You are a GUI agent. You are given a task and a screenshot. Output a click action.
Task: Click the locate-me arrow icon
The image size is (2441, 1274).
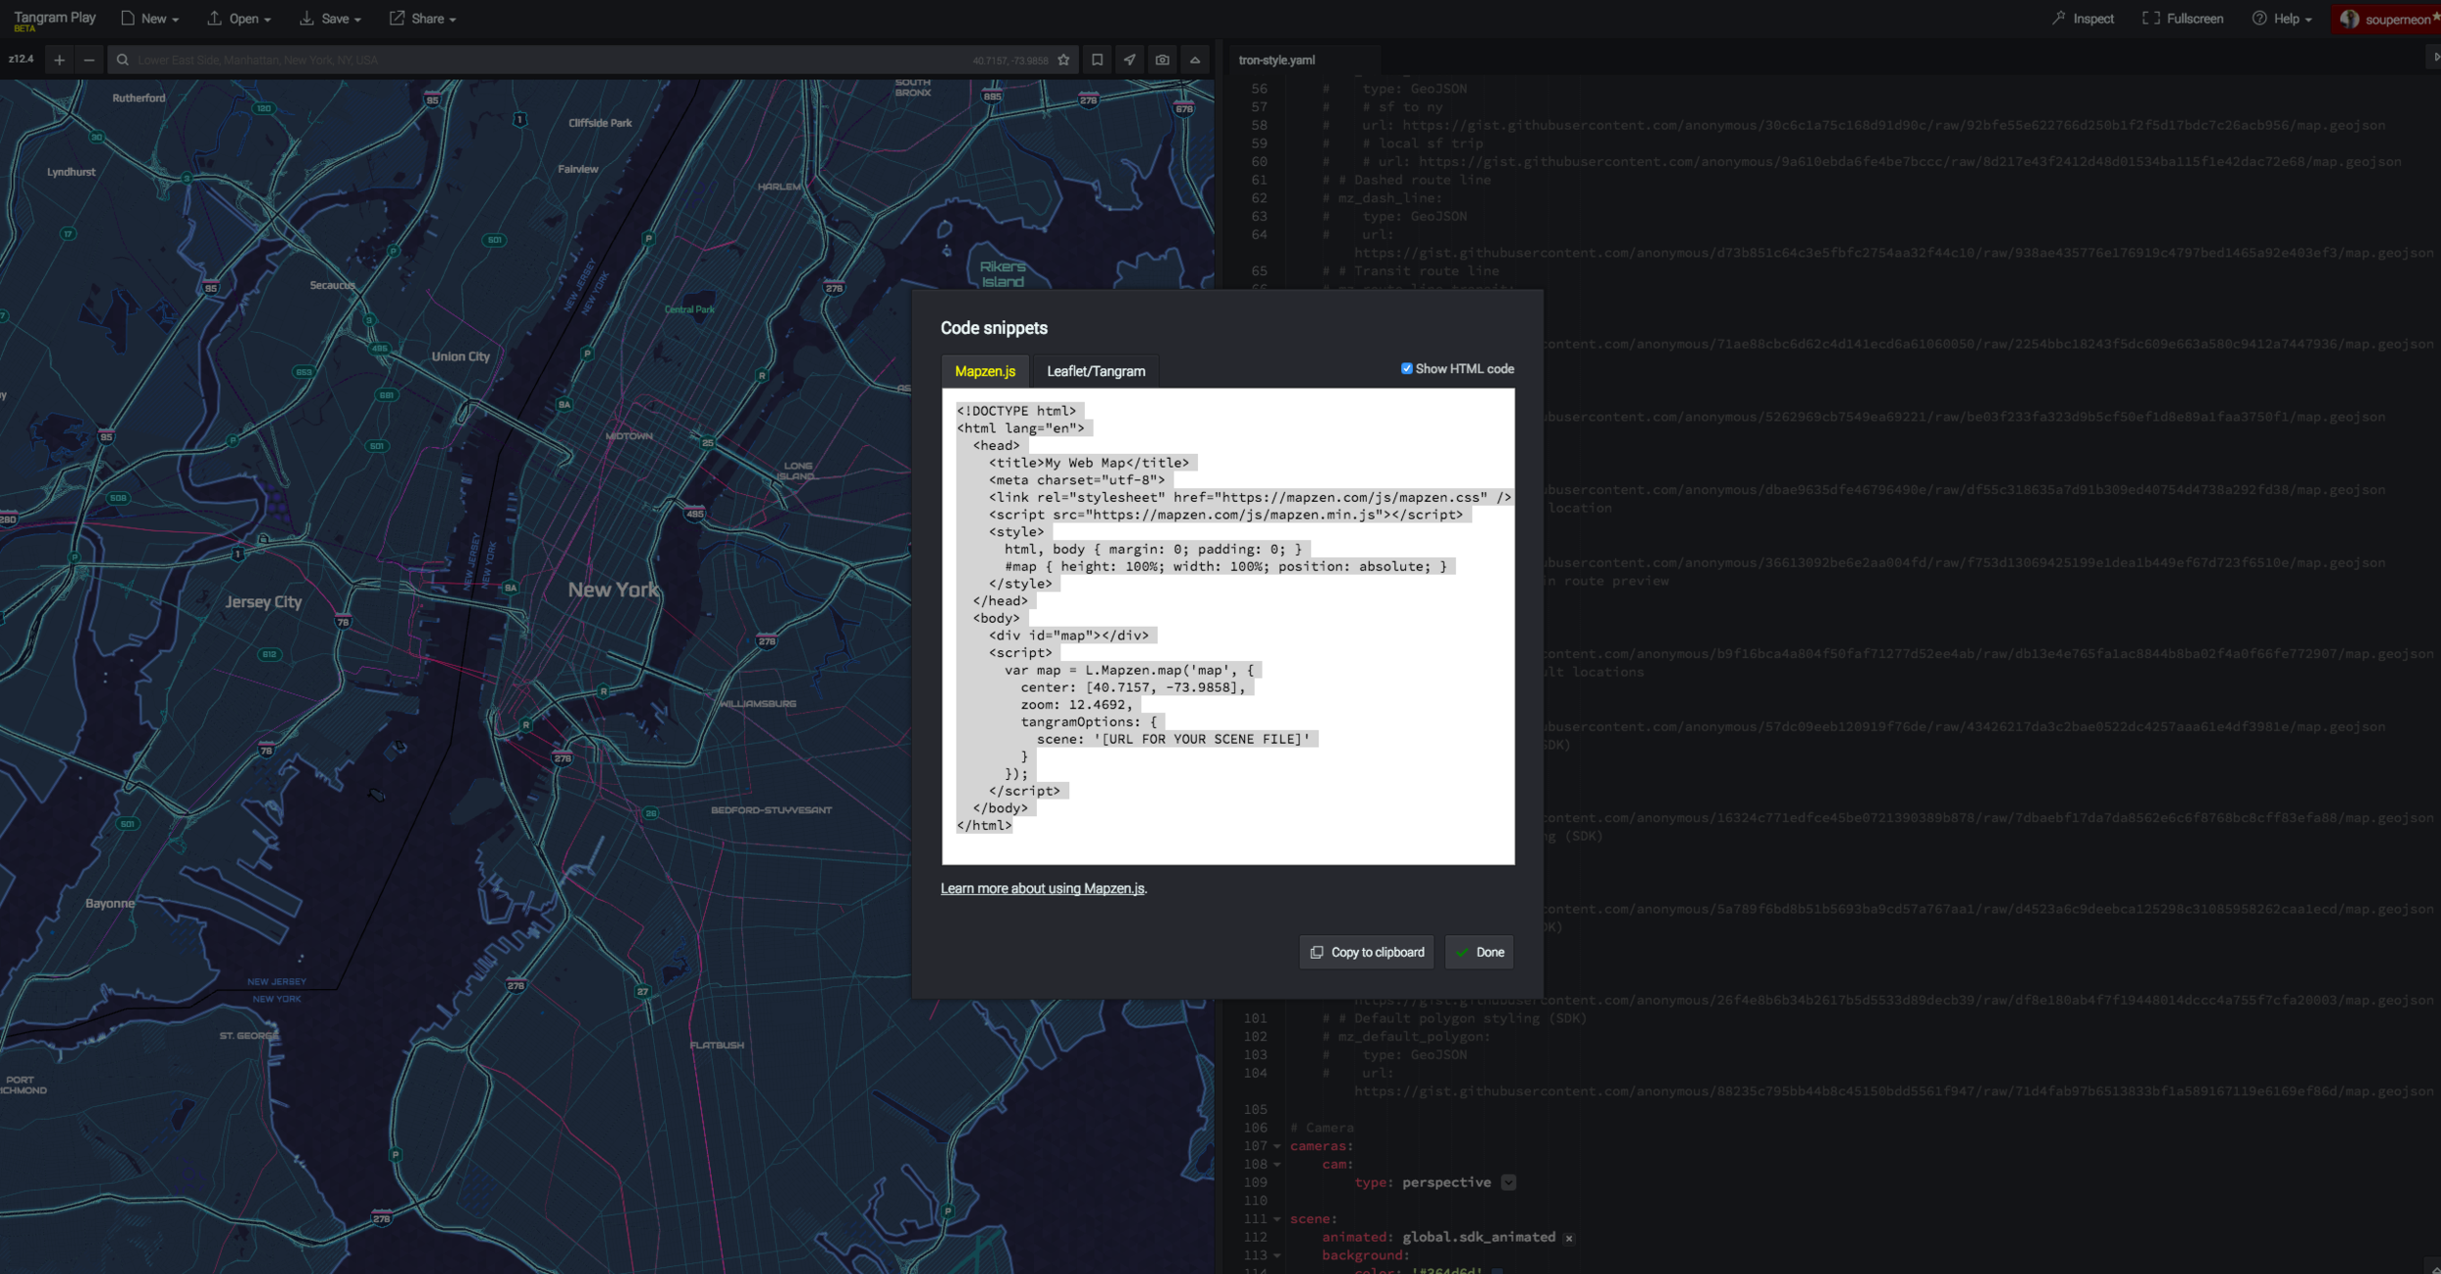click(x=1130, y=61)
